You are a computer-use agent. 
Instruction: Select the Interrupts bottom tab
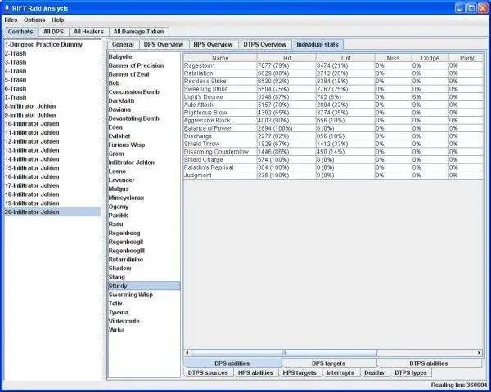point(340,372)
